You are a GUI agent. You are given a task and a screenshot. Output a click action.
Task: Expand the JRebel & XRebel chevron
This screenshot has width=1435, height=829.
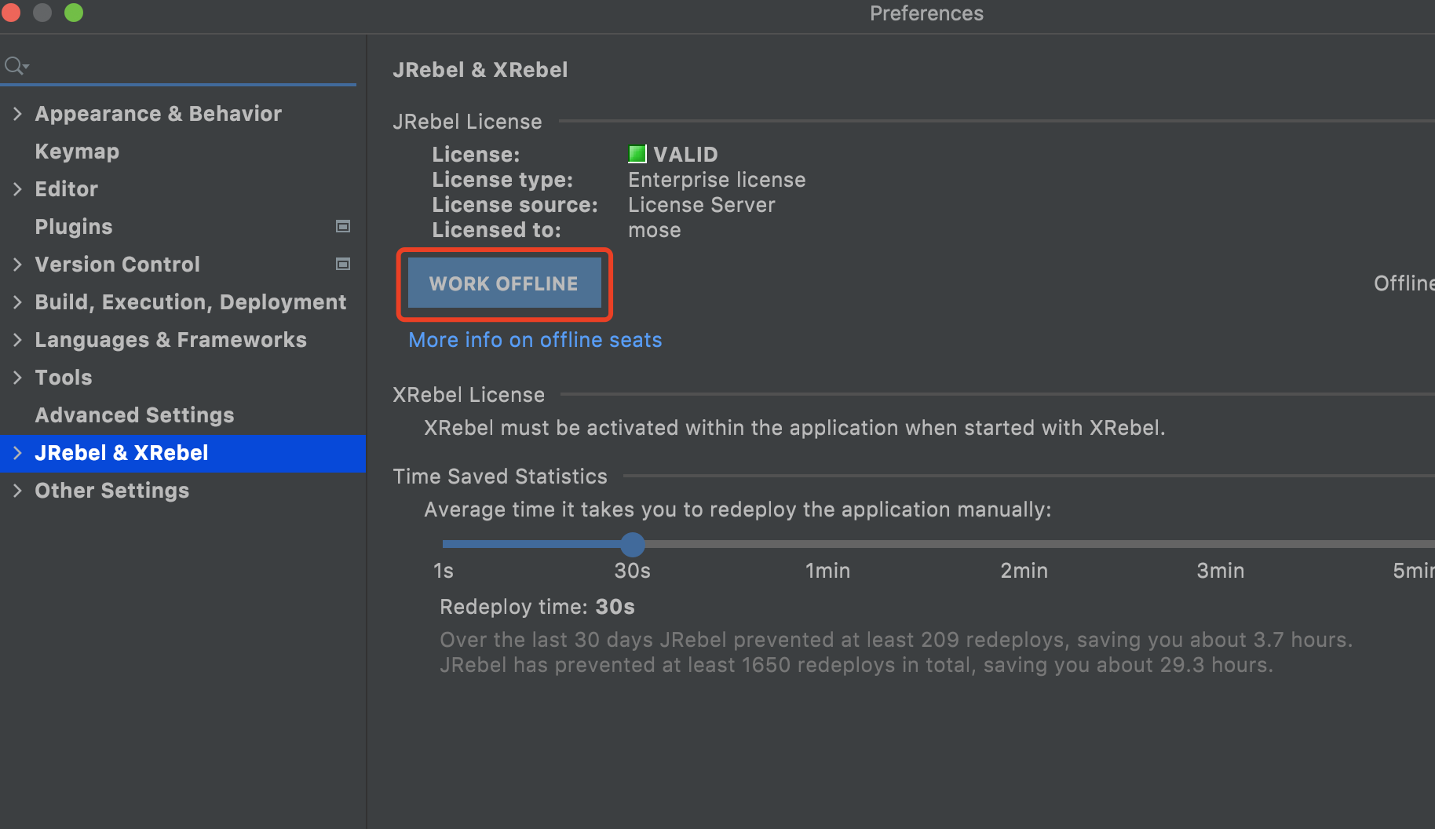tap(17, 453)
